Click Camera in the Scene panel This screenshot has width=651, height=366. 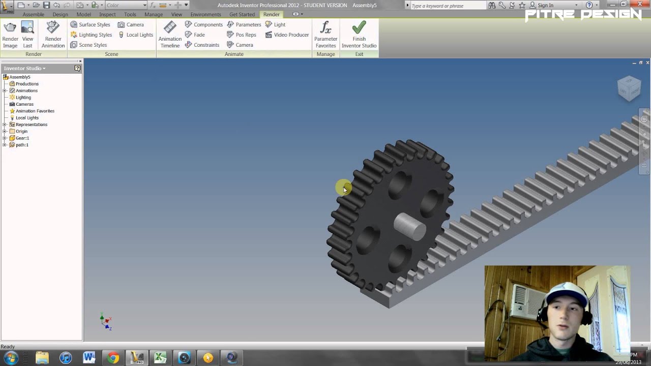tap(131, 24)
